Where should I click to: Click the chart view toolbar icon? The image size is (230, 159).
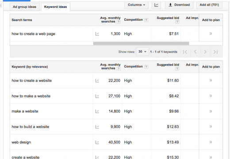[156, 5]
